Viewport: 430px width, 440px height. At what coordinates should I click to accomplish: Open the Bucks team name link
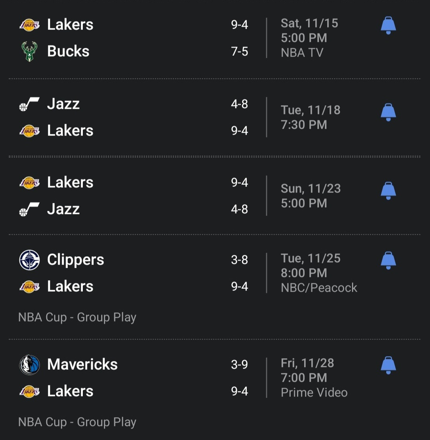(x=68, y=51)
